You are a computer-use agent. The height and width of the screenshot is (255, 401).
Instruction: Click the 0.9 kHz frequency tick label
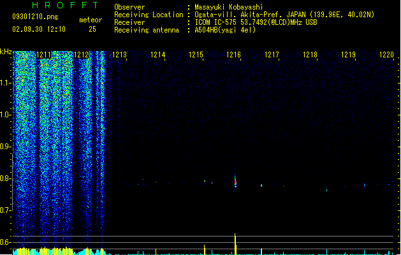(x=5, y=147)
